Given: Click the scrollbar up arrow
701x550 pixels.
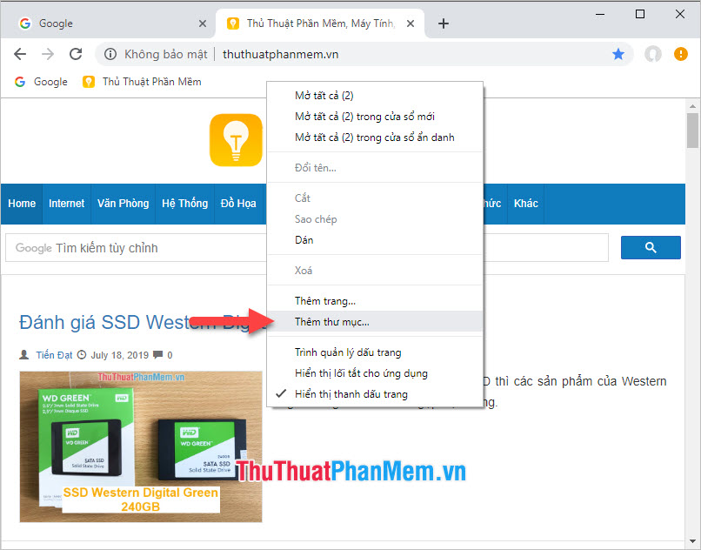Looking at the screenshot, I should (692, 106).
